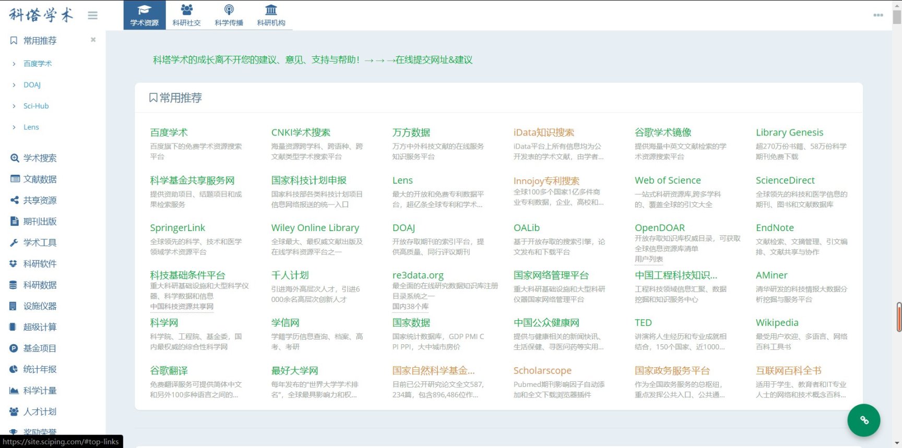The image size is (902, 448).
Task: Open the three-dots more options menu
Action: pyautogui.click(x=879, y=15)
